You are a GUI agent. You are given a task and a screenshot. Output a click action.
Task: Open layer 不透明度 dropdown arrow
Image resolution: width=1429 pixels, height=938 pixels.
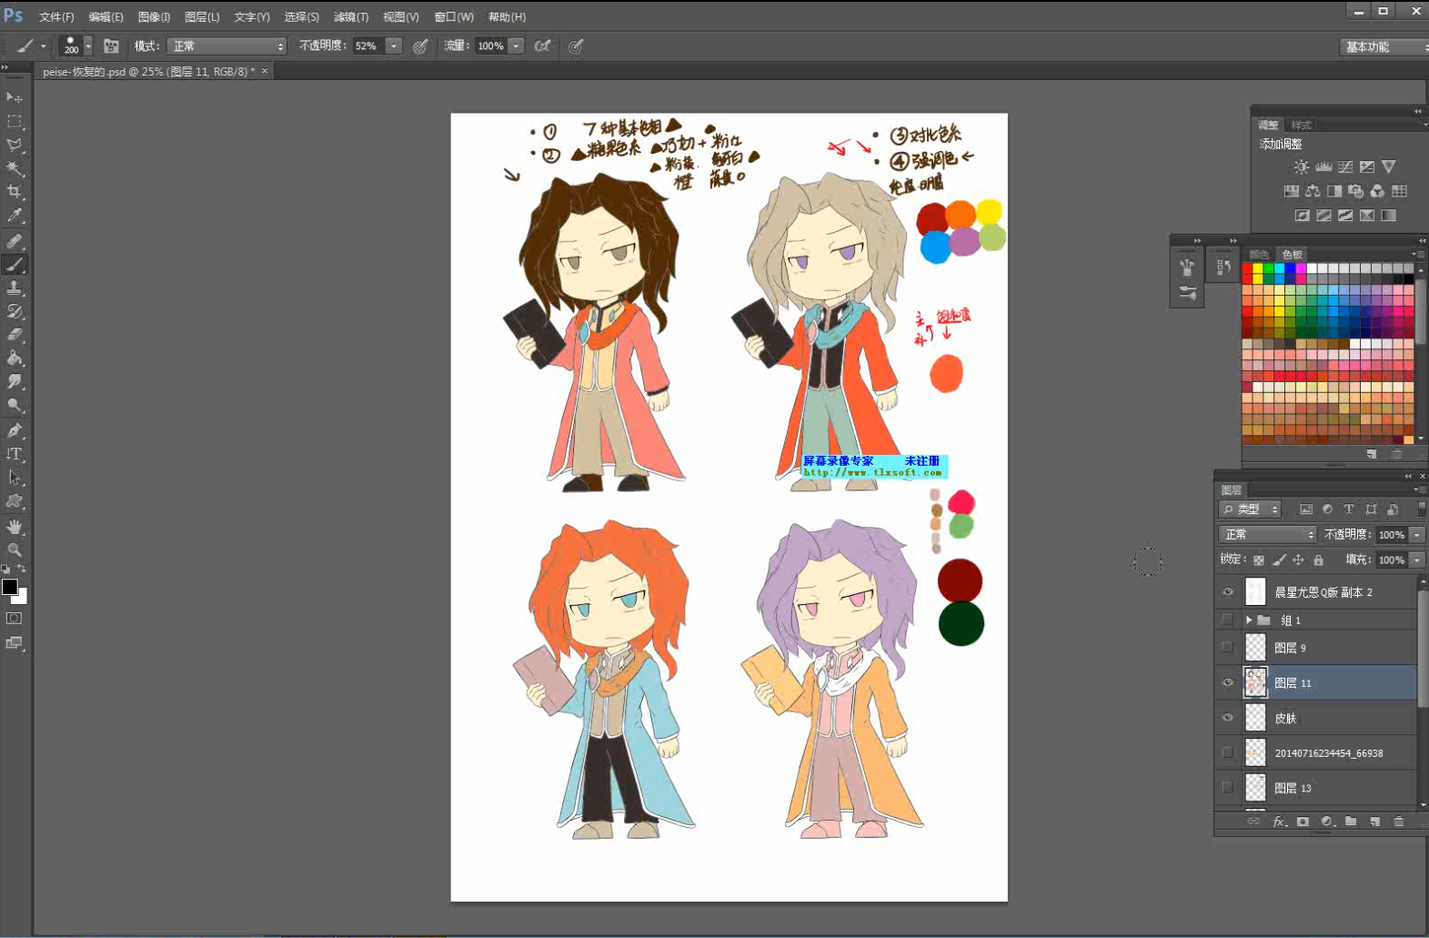pyautogui.click(x=1417, y=535)
